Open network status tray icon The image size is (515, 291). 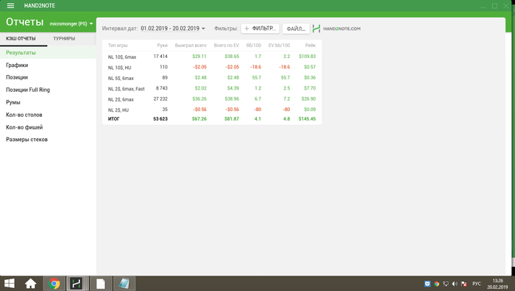446,284
